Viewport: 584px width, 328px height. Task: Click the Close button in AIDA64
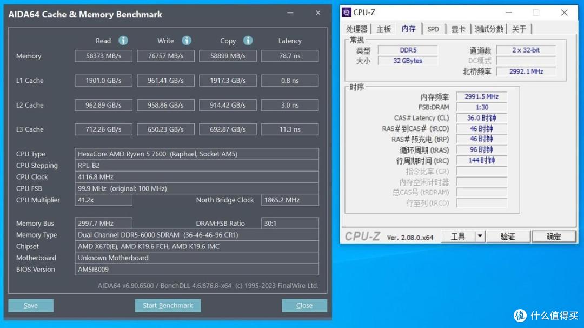(x=304, y=305)
